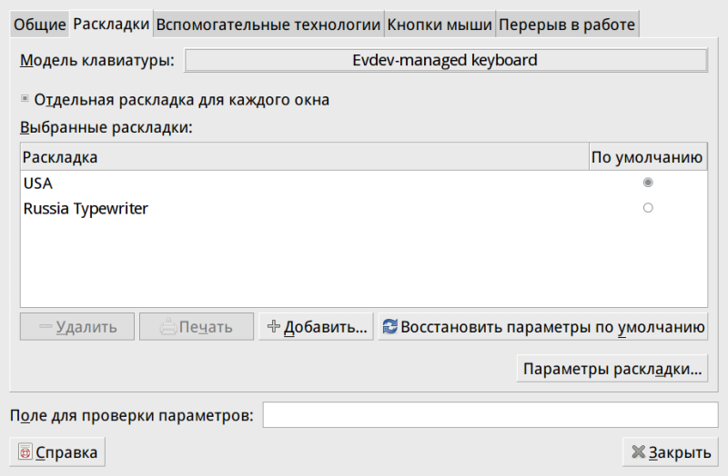
Task: Choose keyboard model Evdev-managed keyboard button
Action: point(446,60)
